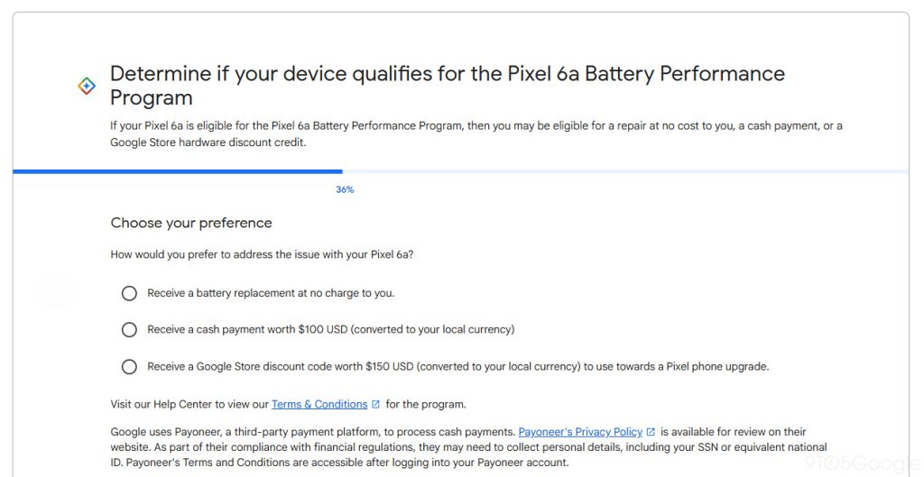Pick the $150 Google Store discount radio button
924x477 pixels.
pyautogui.click(x=129, y=367)
